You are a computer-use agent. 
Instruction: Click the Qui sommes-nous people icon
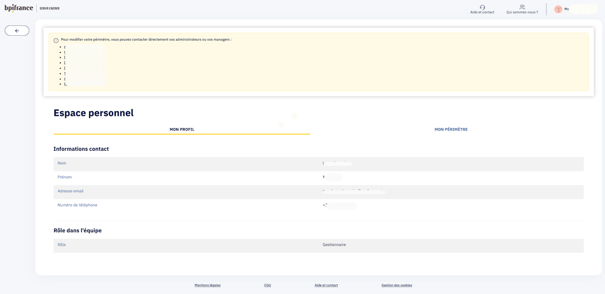click(x=522, y=7)
